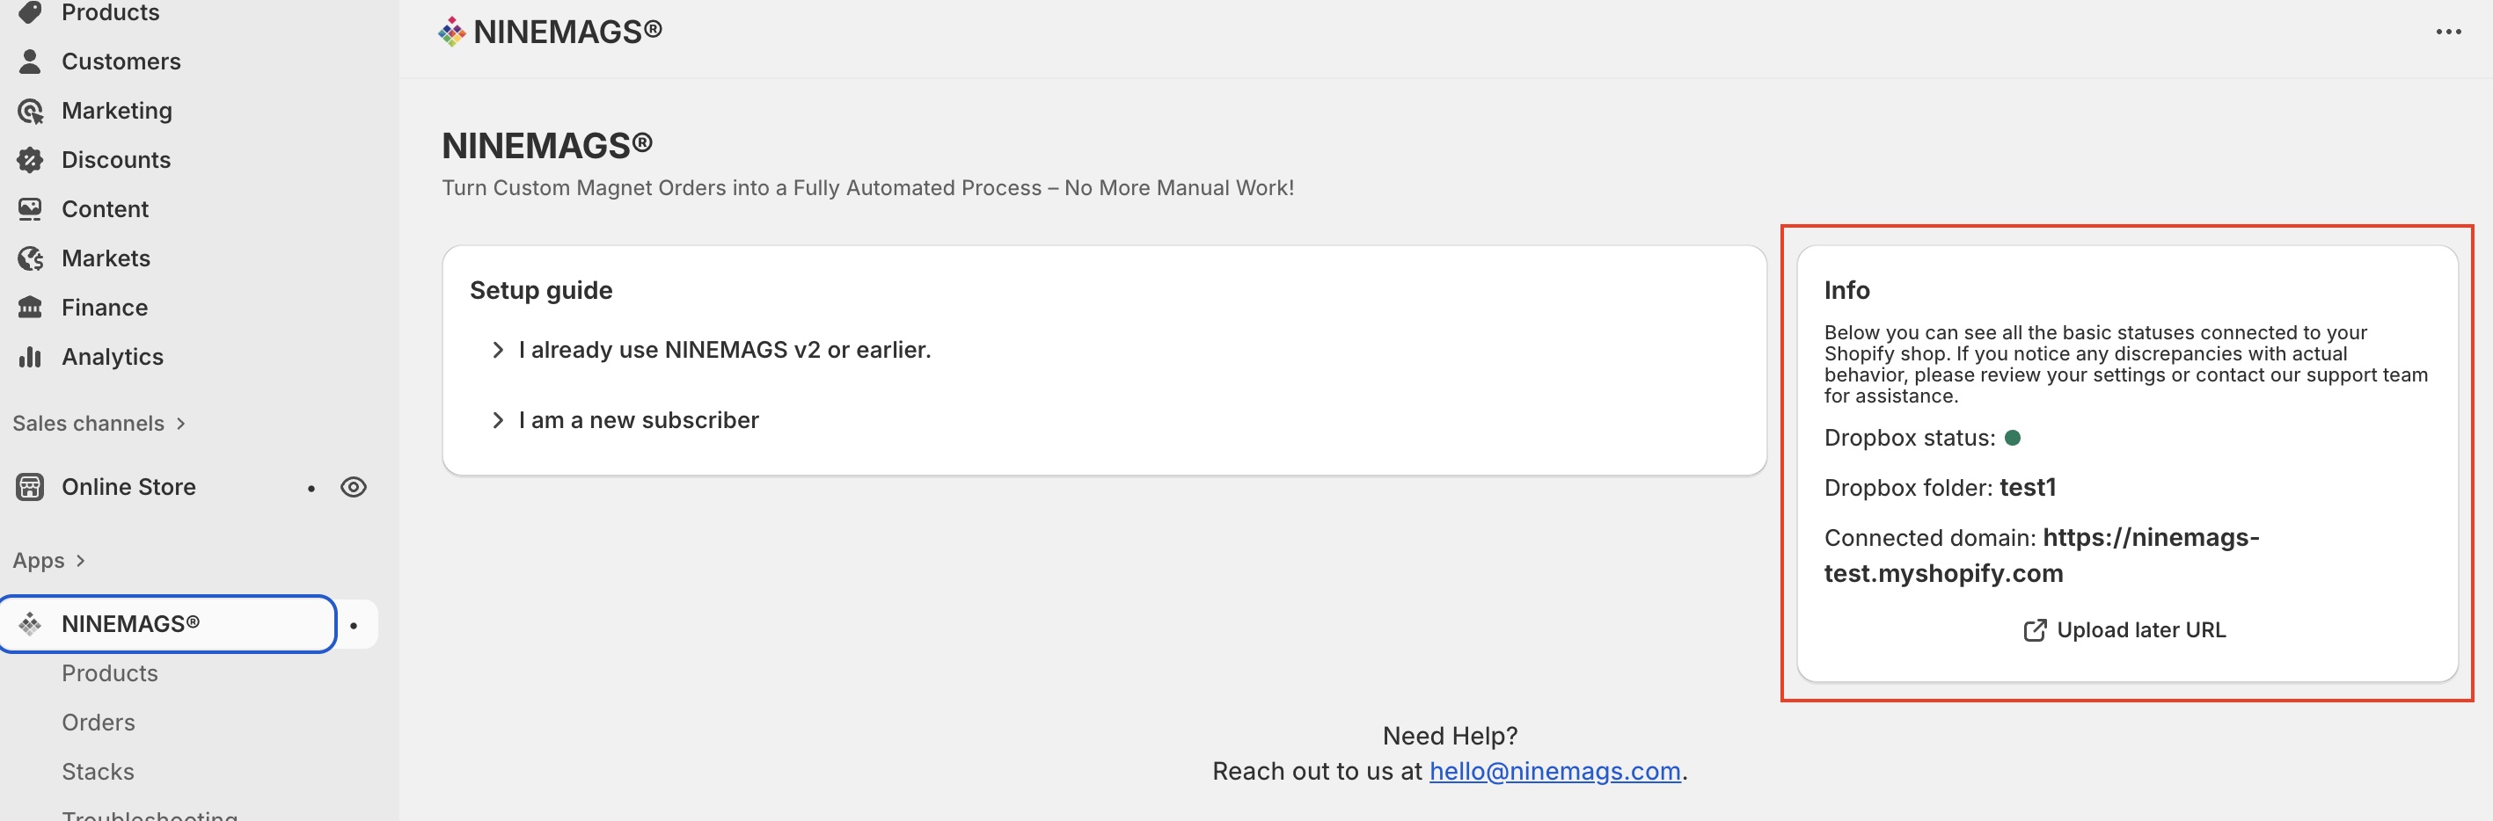Click the Customers person icon
Viewport: 2493px width, 821px height.
click(x=30, y=61)
